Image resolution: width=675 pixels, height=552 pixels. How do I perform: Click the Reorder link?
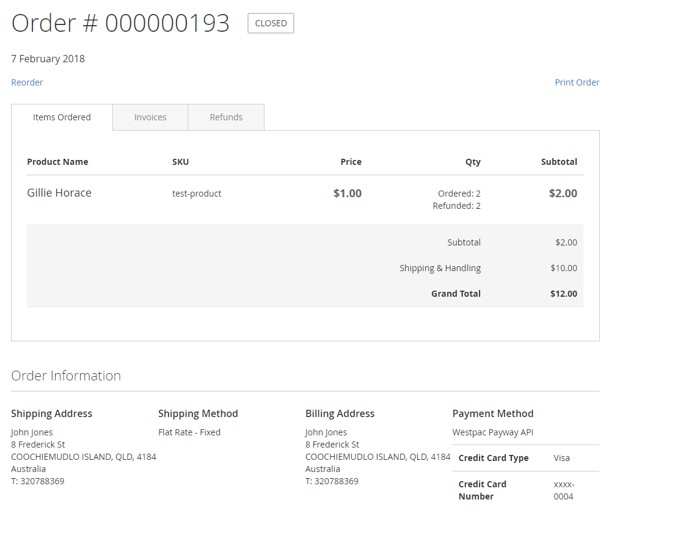(x=27, y=82)
